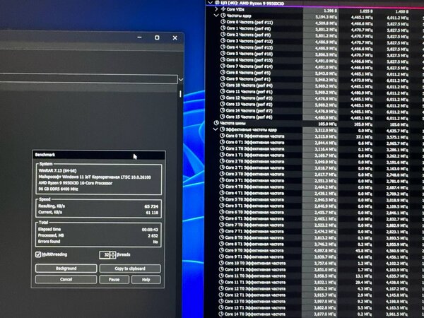
Task: Select the Core 9 T0 effective frequency row
Action: 314,250
